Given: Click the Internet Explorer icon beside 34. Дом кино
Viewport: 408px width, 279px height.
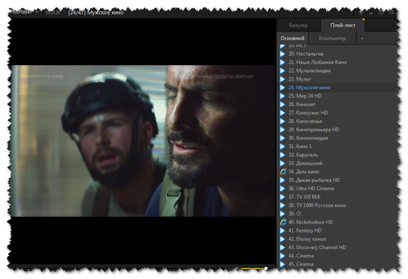Looking at the screenshot, I should (283, 172).
